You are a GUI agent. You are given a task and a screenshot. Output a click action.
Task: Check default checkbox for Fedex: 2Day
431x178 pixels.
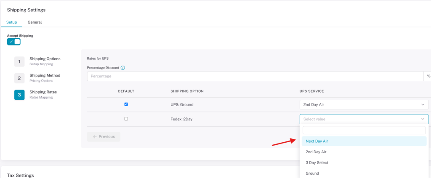pos(126,119)
